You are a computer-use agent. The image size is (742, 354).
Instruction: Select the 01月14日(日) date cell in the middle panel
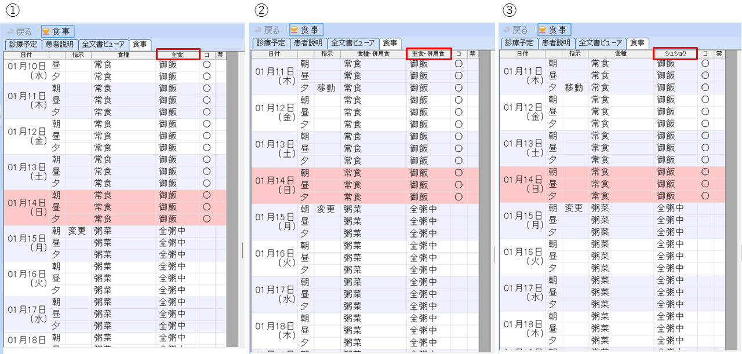(x=275, y=185)
